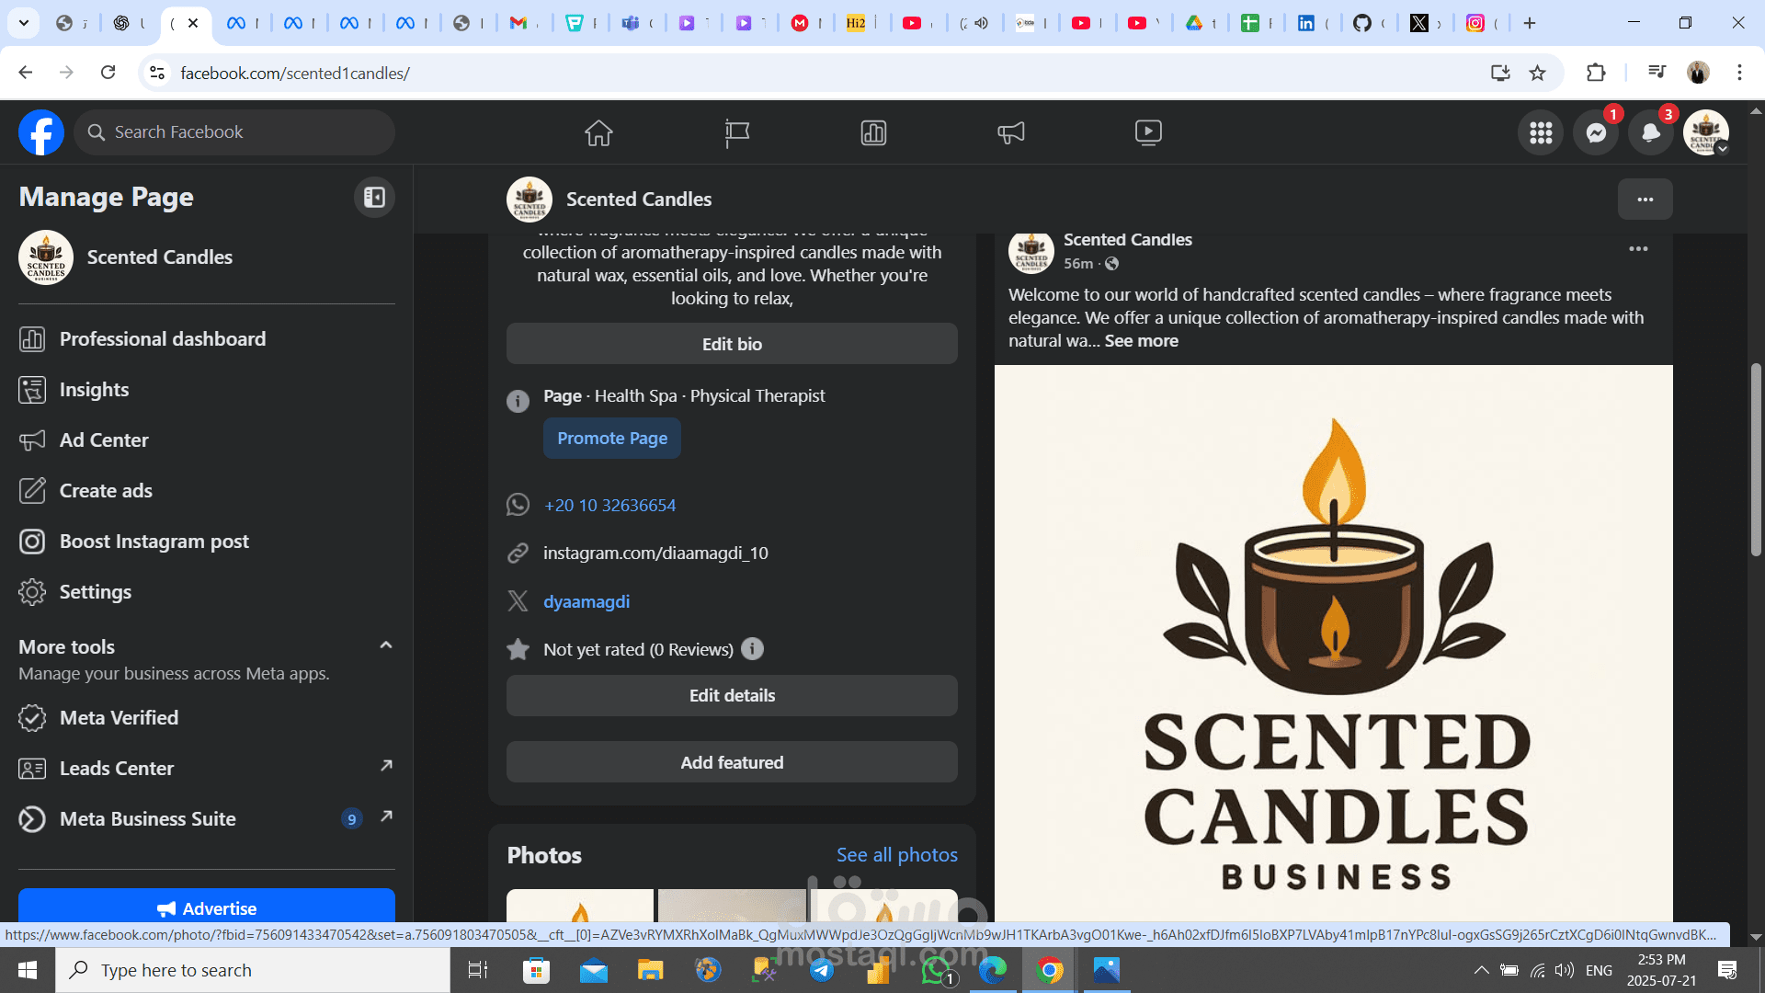Open See all photos link

(x=897, y=855)
